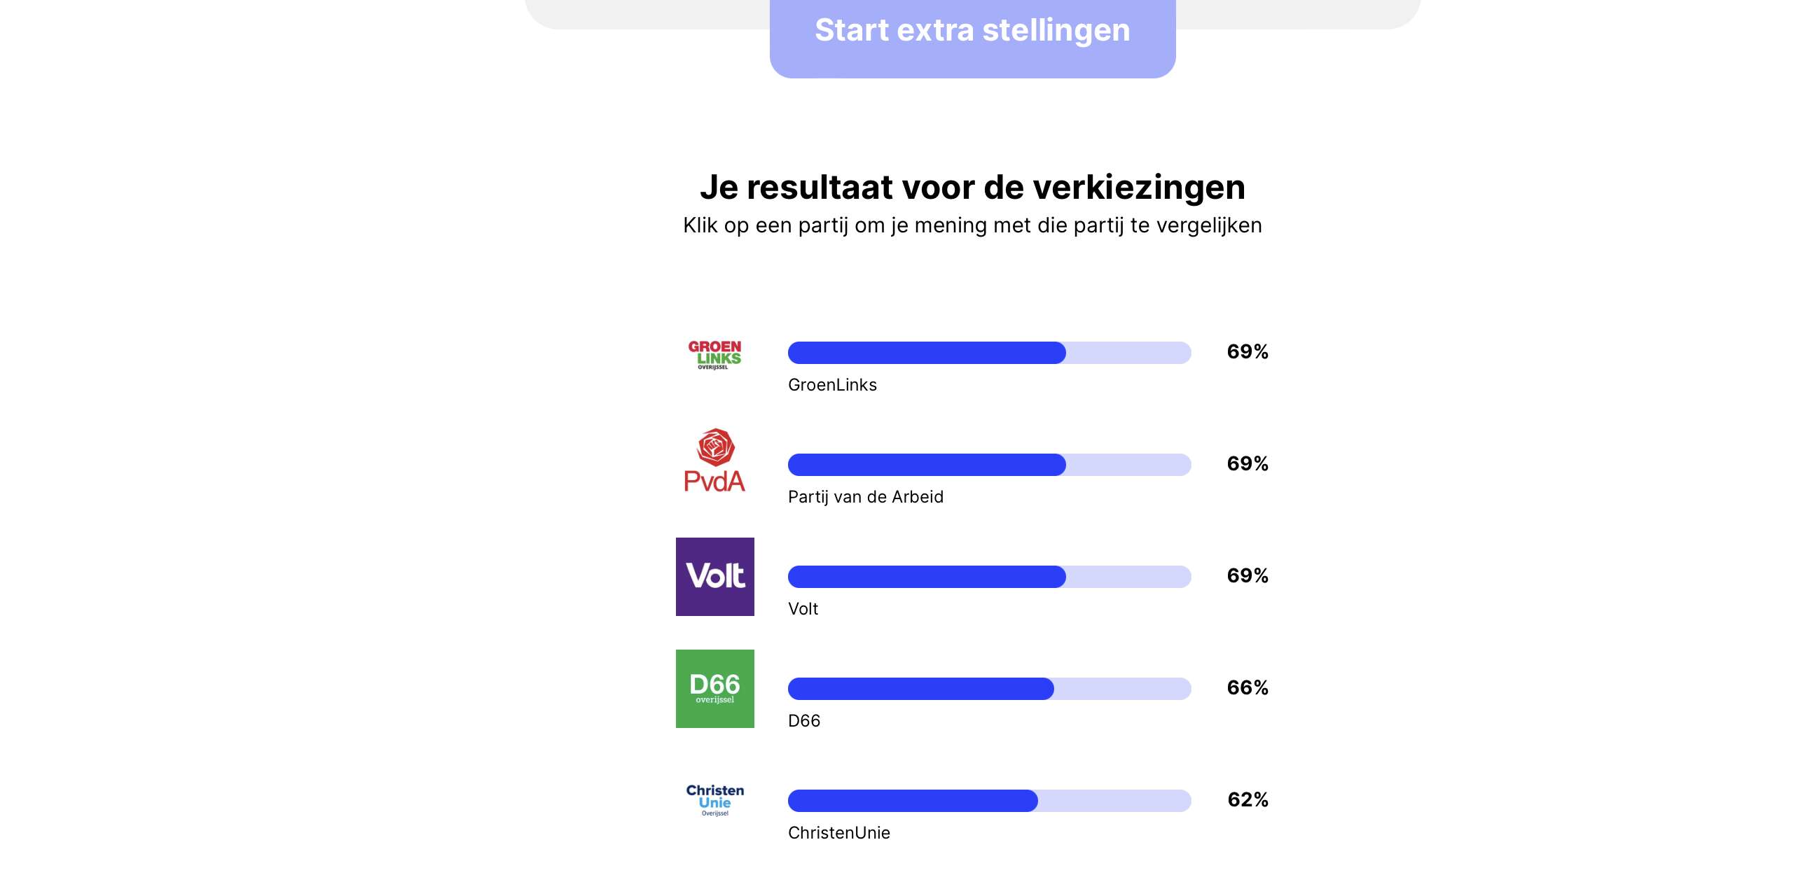
Task: Select the D66 party name text
Action: [804, 721]
